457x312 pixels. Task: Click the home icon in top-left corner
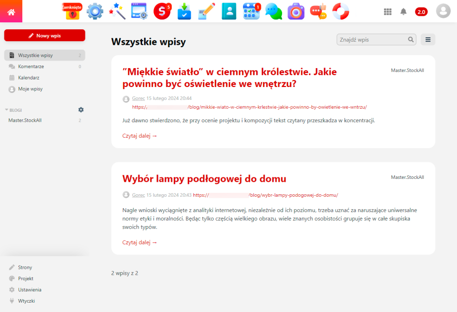pos(11,11)
